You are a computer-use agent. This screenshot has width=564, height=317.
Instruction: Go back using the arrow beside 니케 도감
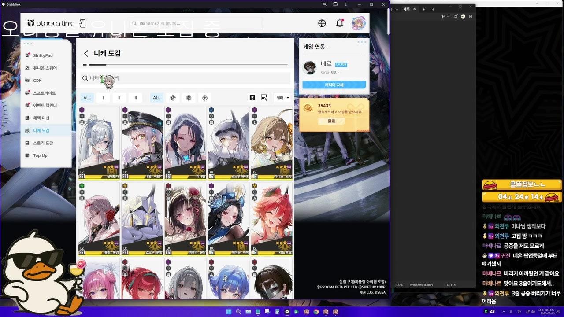[x=86, y=53]
